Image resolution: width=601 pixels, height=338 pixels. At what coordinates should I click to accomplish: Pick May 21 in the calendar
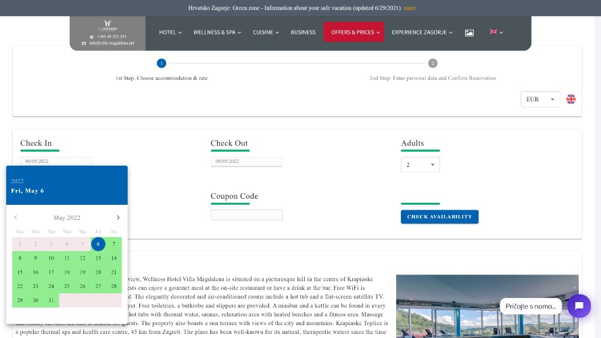point(114,272)
